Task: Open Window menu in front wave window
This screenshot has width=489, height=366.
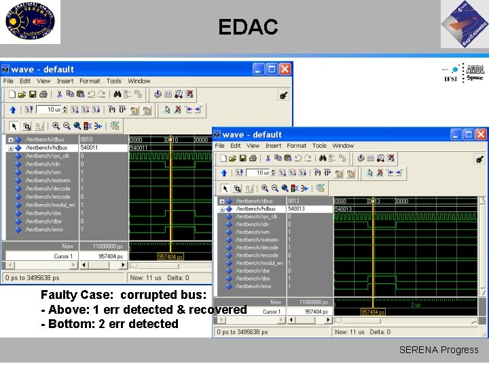Action: (x=343, y=146)
